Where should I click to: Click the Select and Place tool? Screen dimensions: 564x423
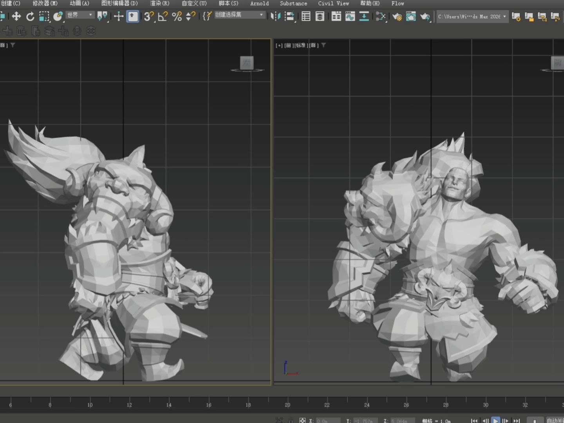point(58,16)
